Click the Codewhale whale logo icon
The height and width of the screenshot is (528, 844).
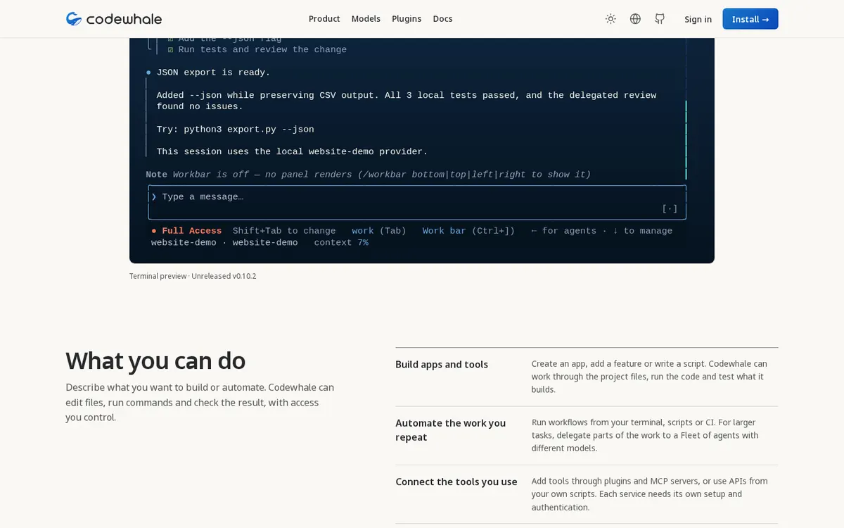coord(74,19)
